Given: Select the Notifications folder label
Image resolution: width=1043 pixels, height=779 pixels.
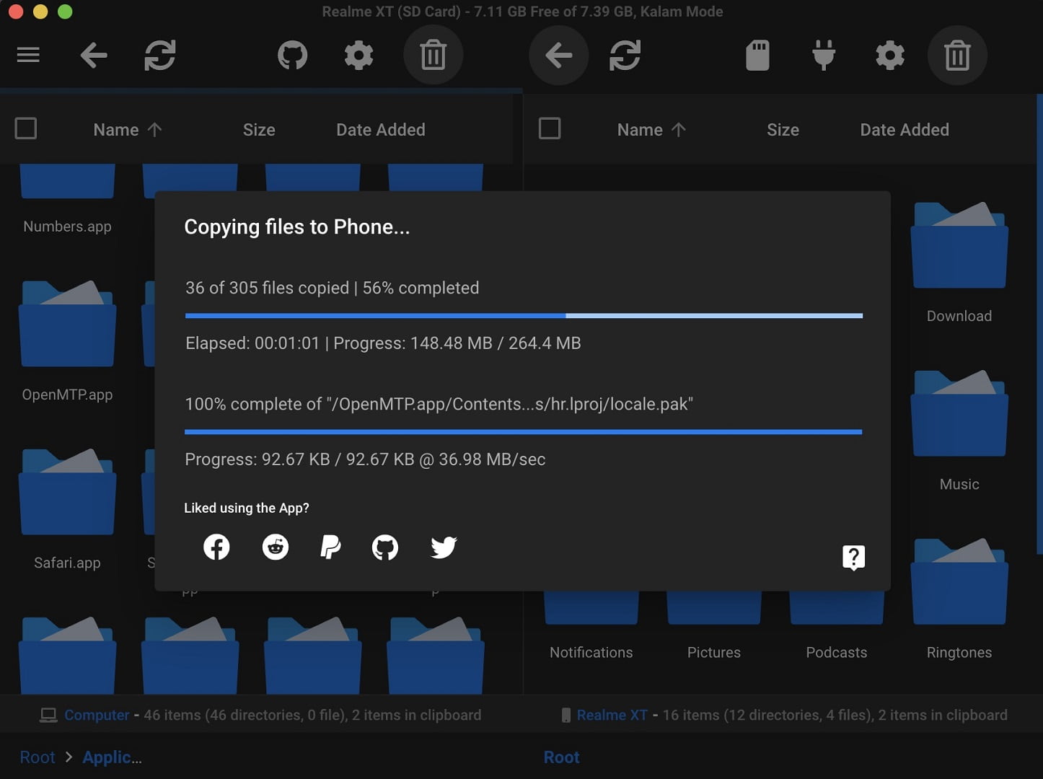Looking at the screenshot, I should [591, 652].
